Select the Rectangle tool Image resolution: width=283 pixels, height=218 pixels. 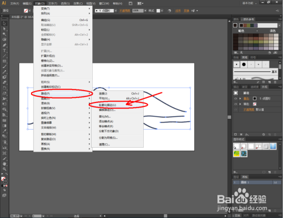pyautogui.click(x=5, y=61)
